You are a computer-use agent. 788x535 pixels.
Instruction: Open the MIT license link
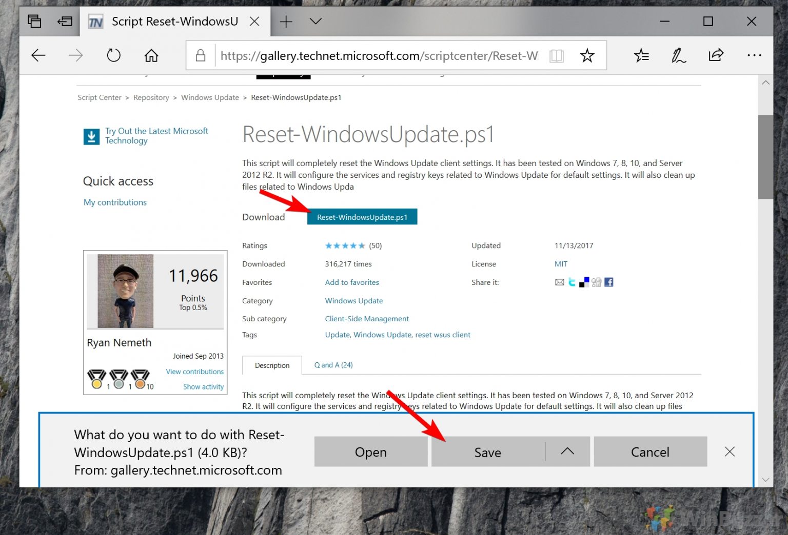[561, 263]
